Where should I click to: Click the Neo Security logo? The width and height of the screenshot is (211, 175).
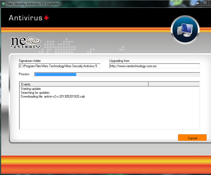coord(25,43)
